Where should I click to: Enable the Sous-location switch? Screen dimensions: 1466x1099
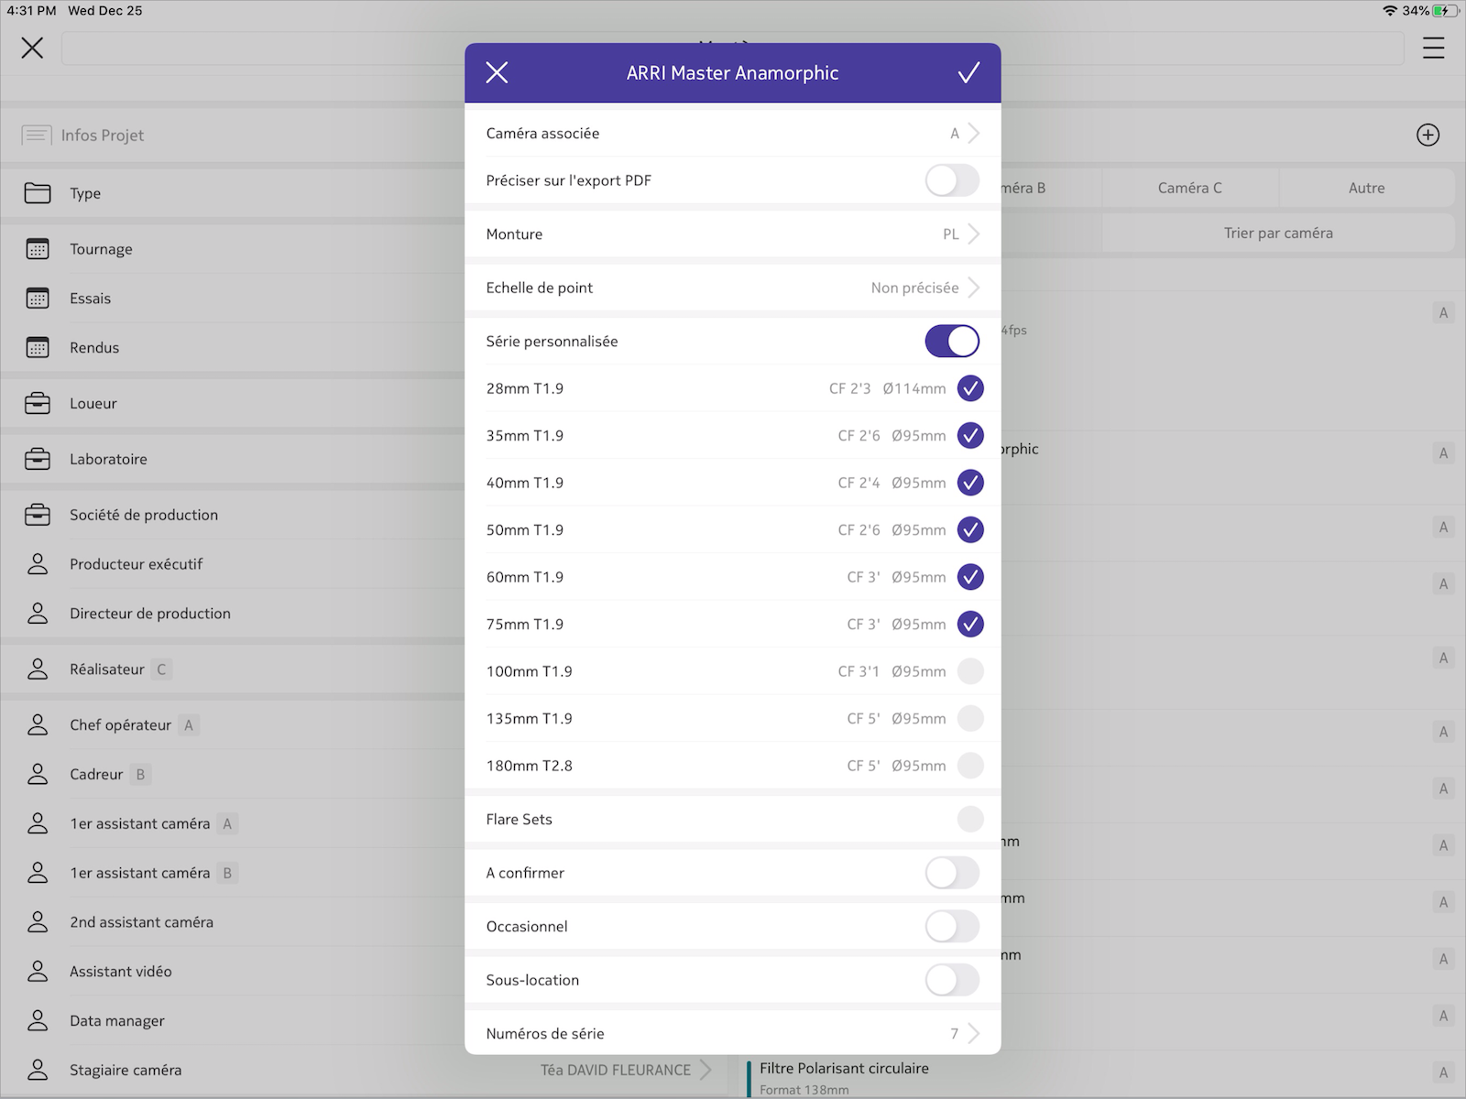click(x=952, y=980)
